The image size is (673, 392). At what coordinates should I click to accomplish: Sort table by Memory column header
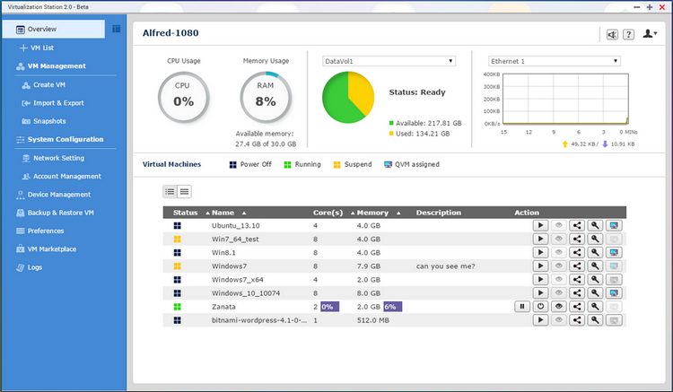point(373,213)
